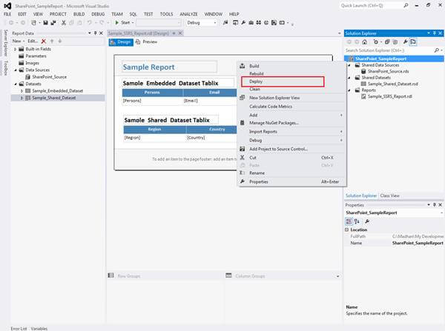Select Deploy in the context menu
445x331 pixels.
pos(283,81)
